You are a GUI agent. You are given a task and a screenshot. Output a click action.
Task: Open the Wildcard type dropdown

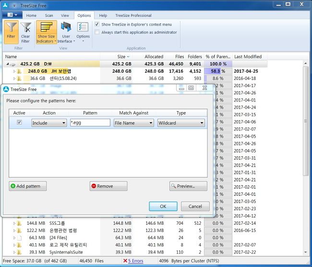click(181, 123)
